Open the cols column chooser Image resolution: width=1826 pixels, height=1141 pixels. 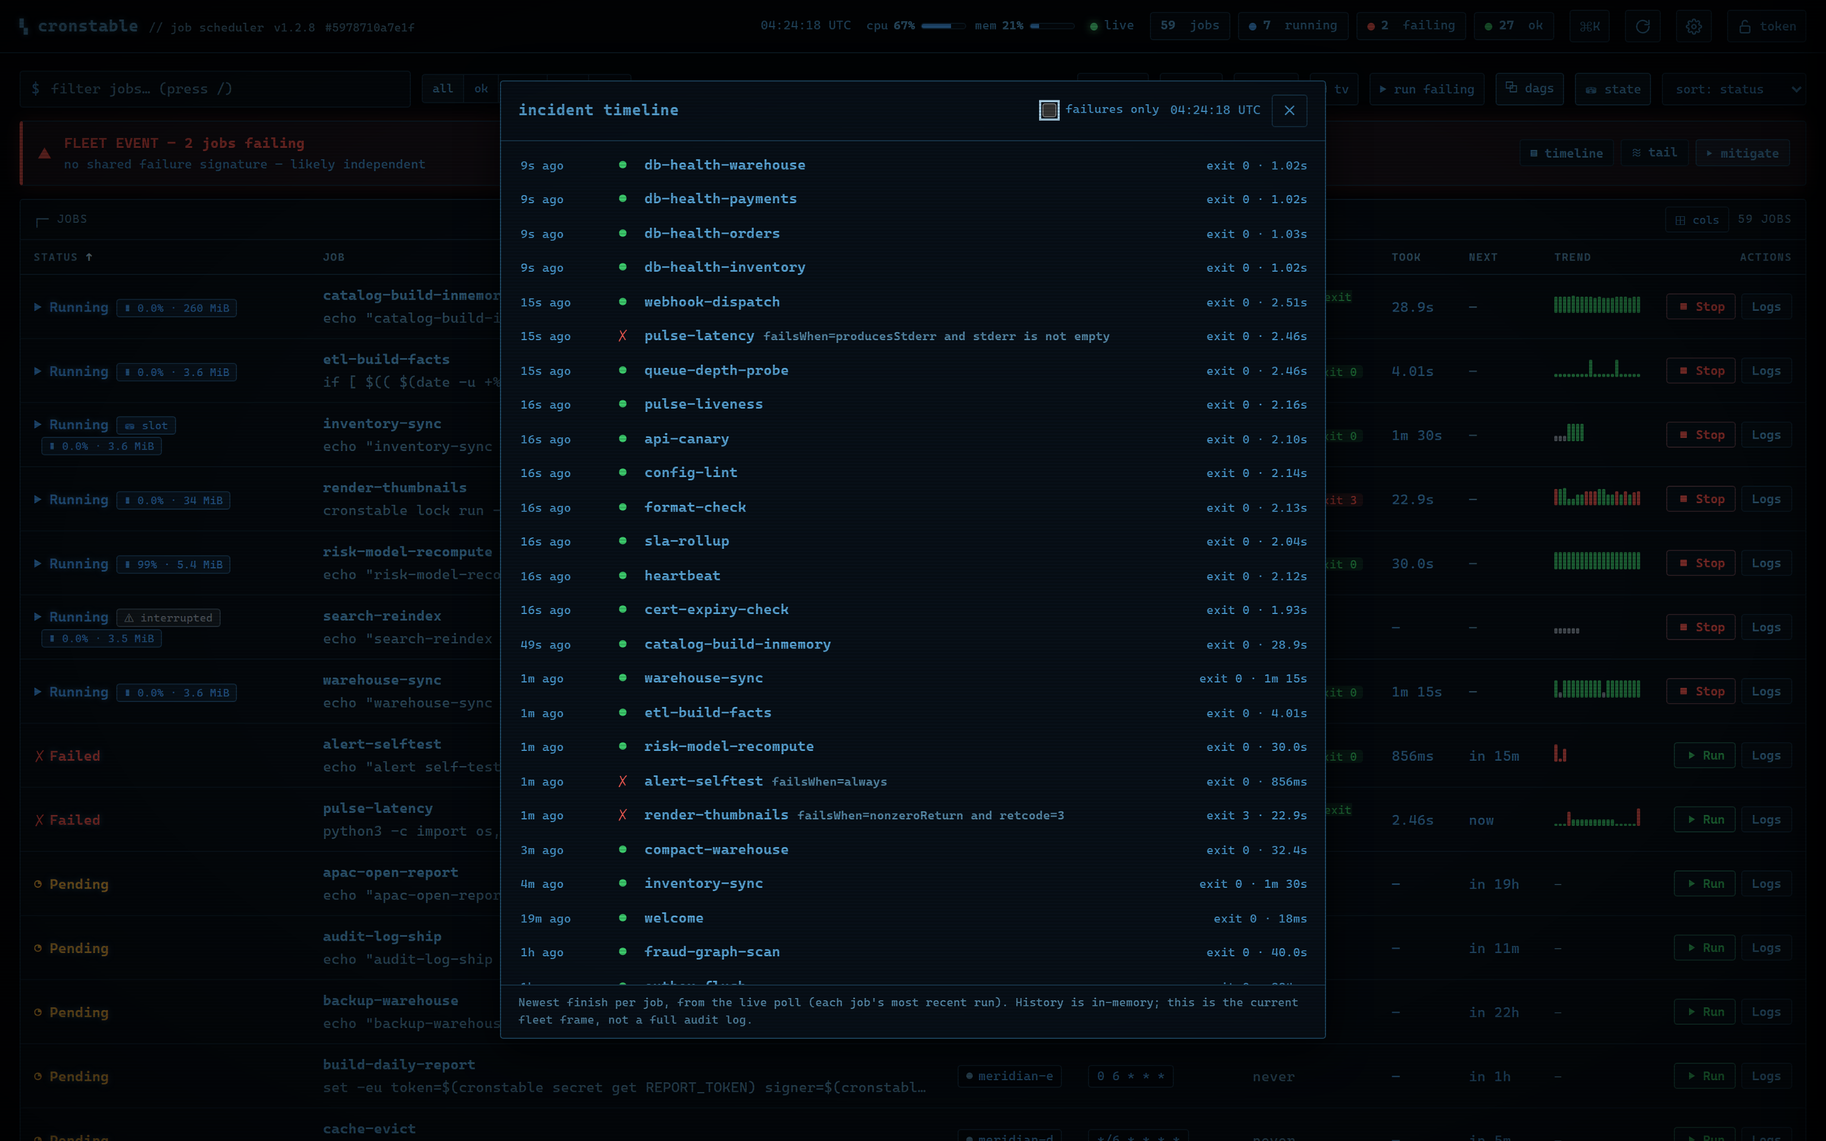(x=1697, y=220)
